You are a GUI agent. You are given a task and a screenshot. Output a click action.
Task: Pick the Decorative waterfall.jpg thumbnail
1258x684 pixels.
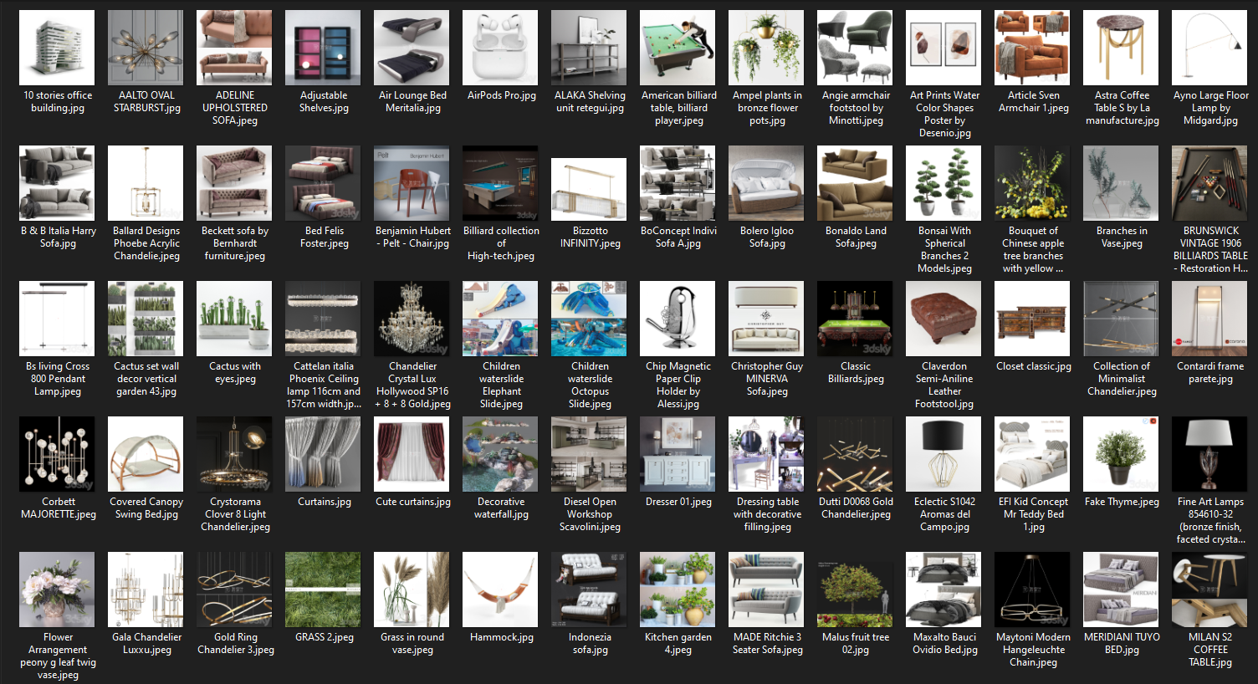pos(501,454)
